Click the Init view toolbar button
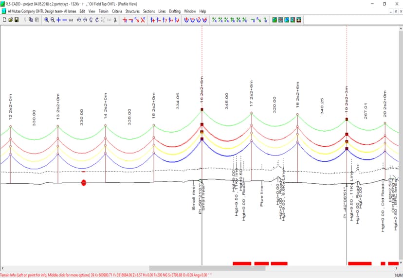403x278 pixels. point(71,20)
